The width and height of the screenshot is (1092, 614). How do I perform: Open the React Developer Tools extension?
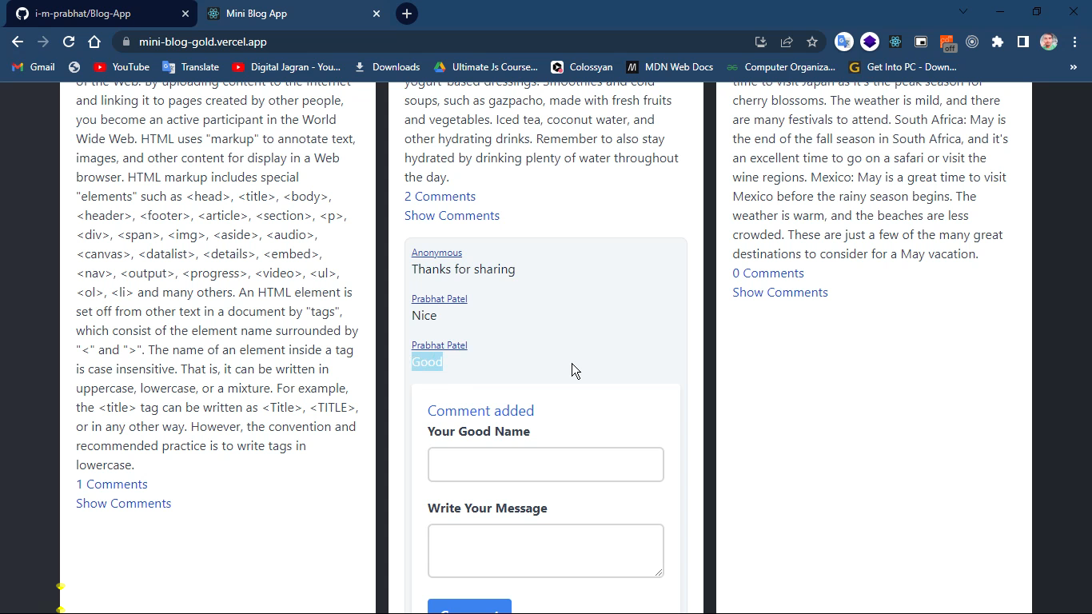point(895,41)
